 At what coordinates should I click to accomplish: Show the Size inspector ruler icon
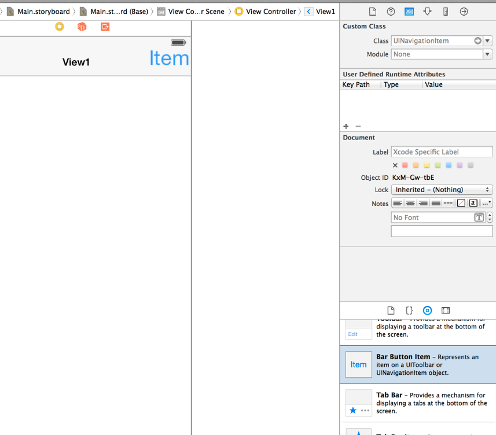[445, 12]
